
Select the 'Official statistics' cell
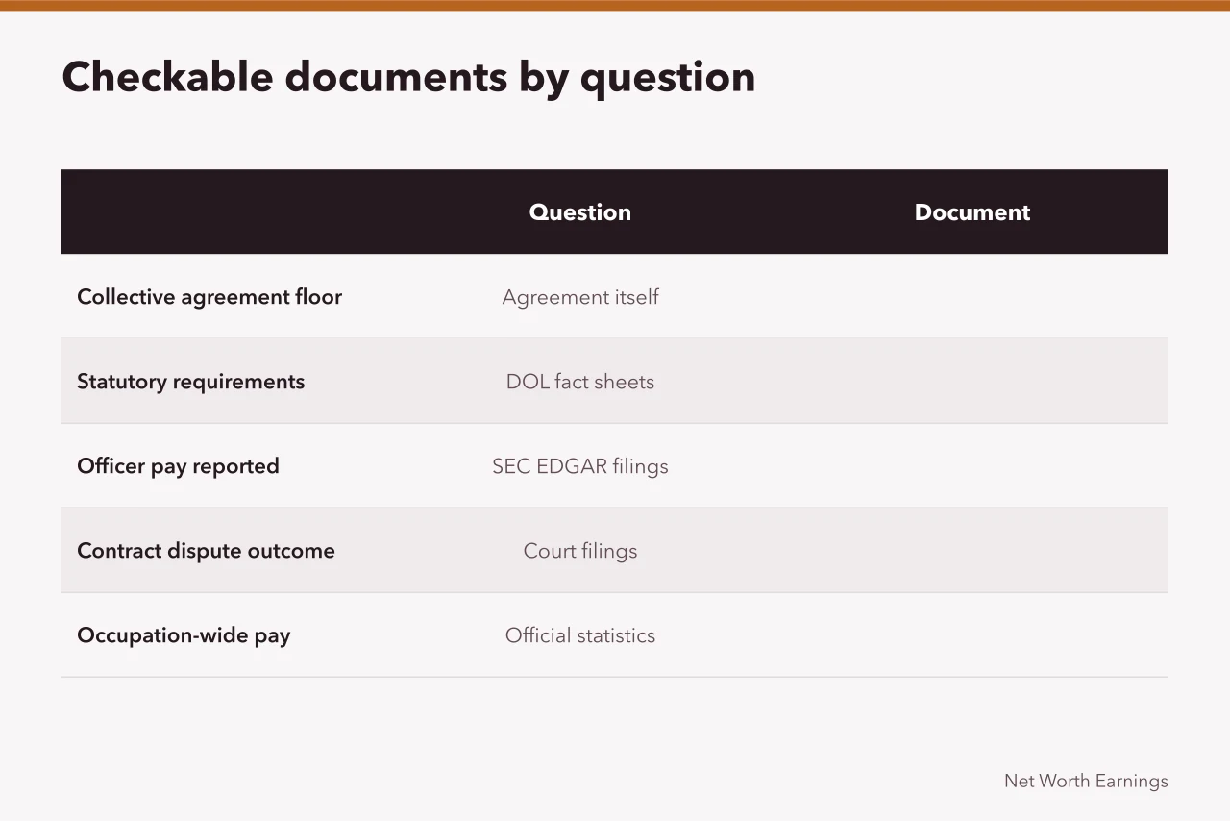click(580, 635)
